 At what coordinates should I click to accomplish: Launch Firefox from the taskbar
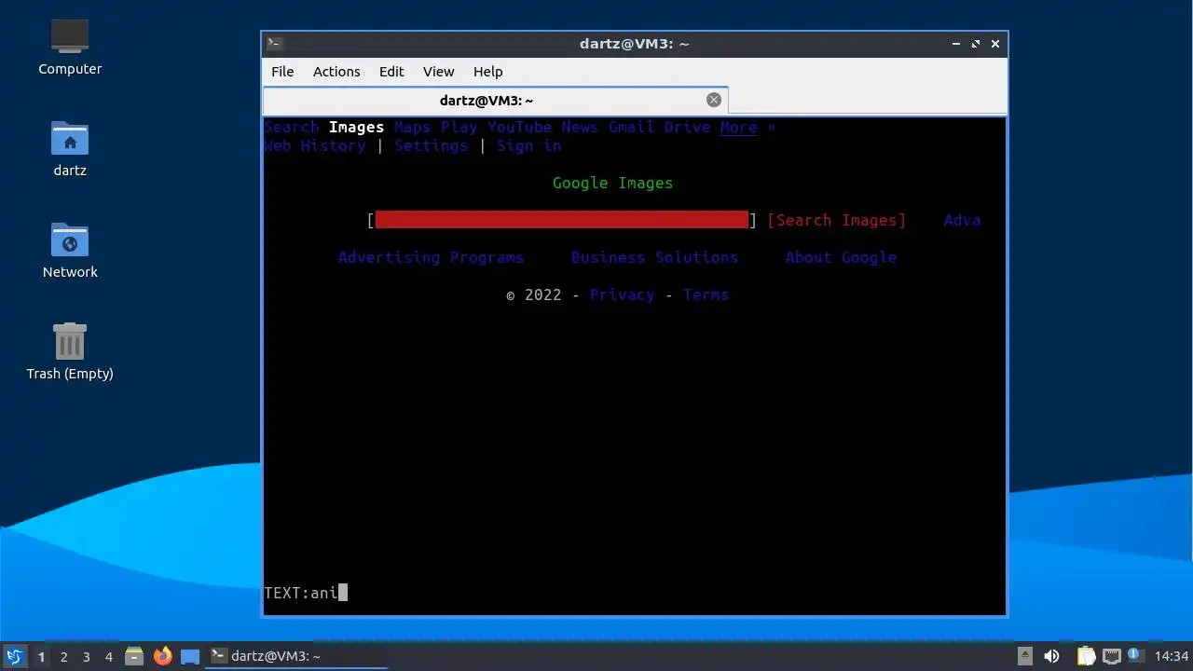click(163, 656)
